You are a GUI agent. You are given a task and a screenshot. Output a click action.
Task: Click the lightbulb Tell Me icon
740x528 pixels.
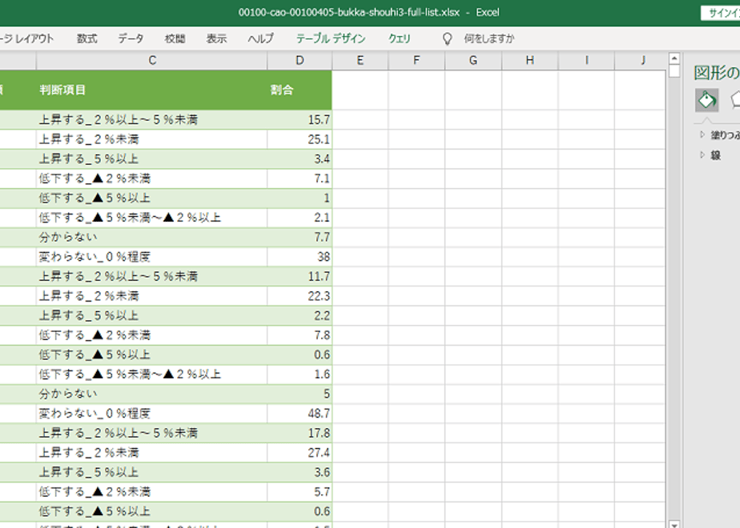(x=447, y=38)
